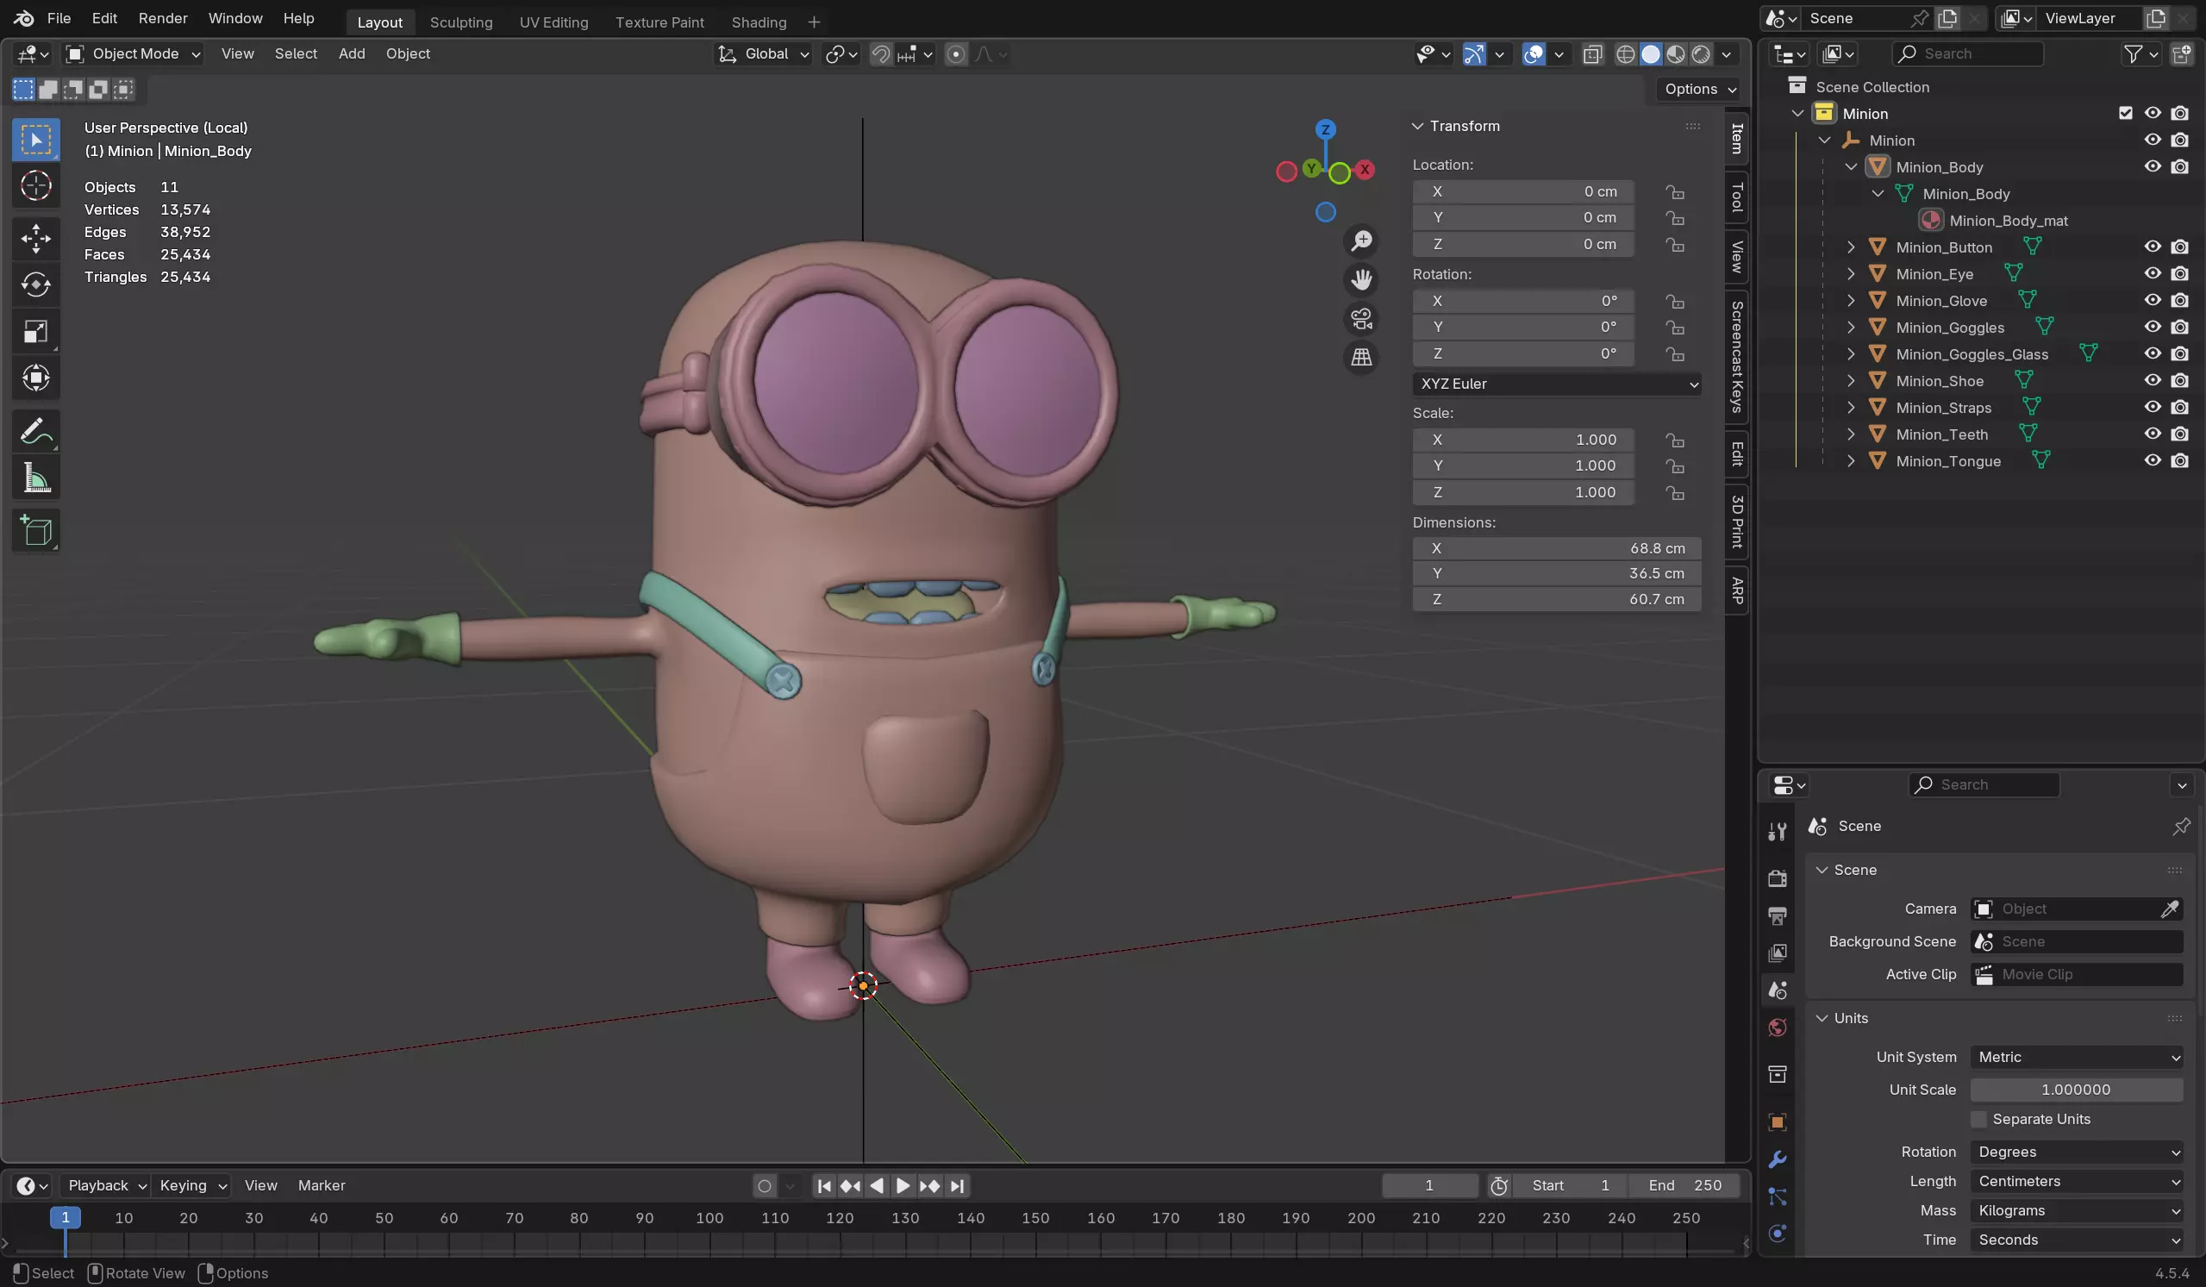
Task: Hide Minion_Button in viewport
Action: (2153, 247)
